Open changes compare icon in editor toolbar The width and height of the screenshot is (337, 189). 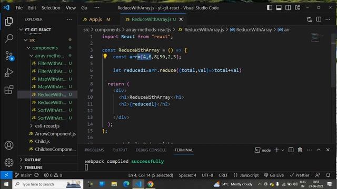pos(309,19)
